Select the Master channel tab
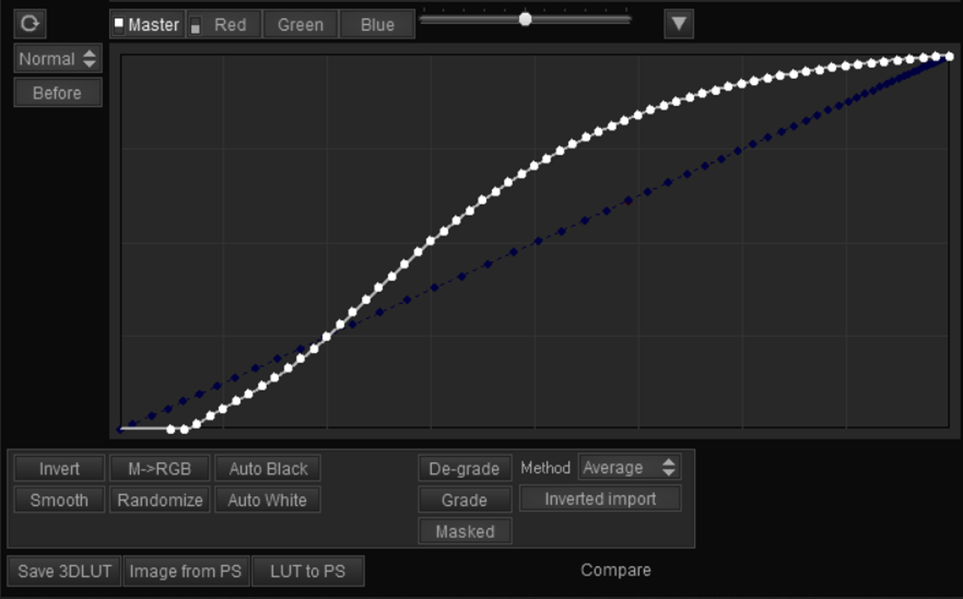Screen dimensions: 963x599 click(x=147, y=25)
